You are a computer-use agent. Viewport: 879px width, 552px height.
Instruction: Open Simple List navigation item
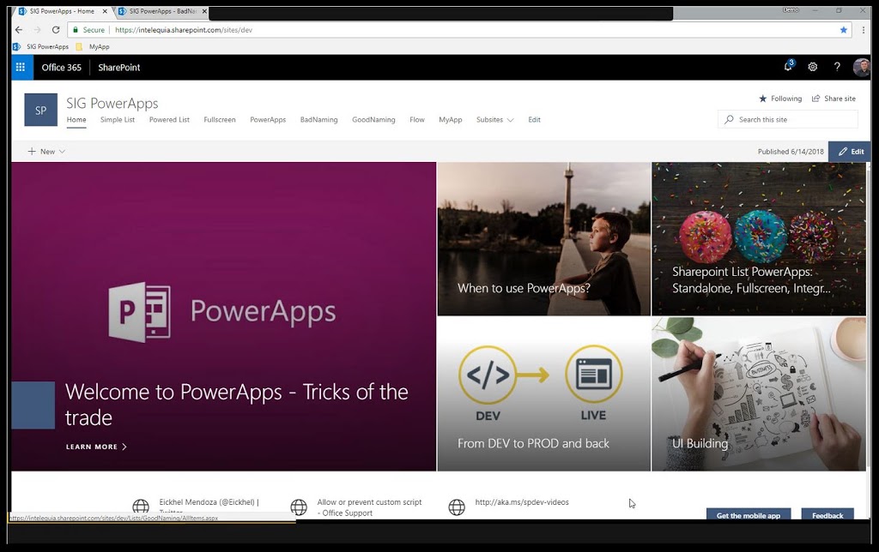pyautogui.click(x=117, y=120)
